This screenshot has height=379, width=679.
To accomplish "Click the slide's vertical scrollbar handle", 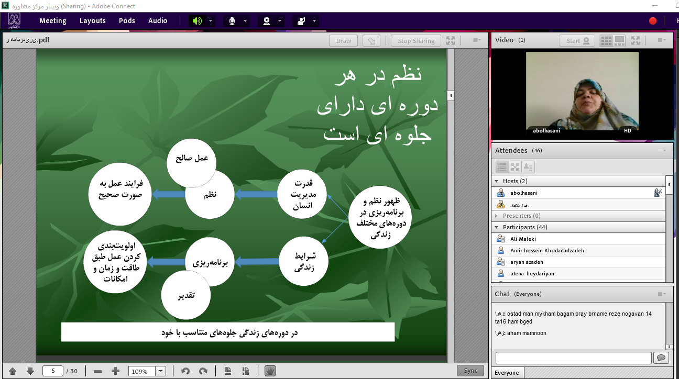I will pos(450,96).
